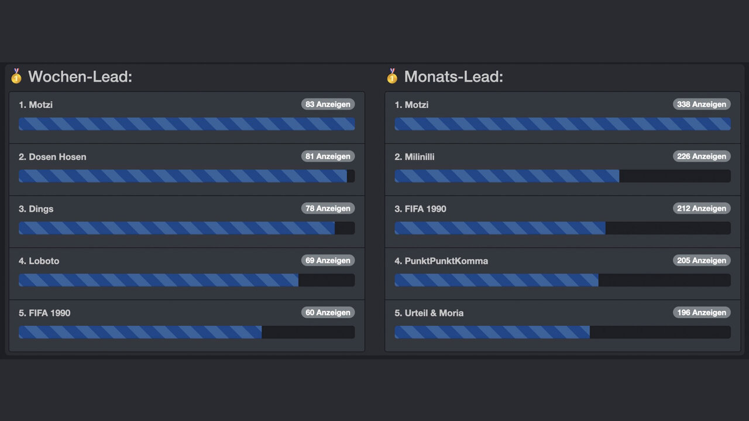The height and width of the screenshot is (421, 749).
Task: Select the "4. Loboto" list item
Action: coord(187,274)
